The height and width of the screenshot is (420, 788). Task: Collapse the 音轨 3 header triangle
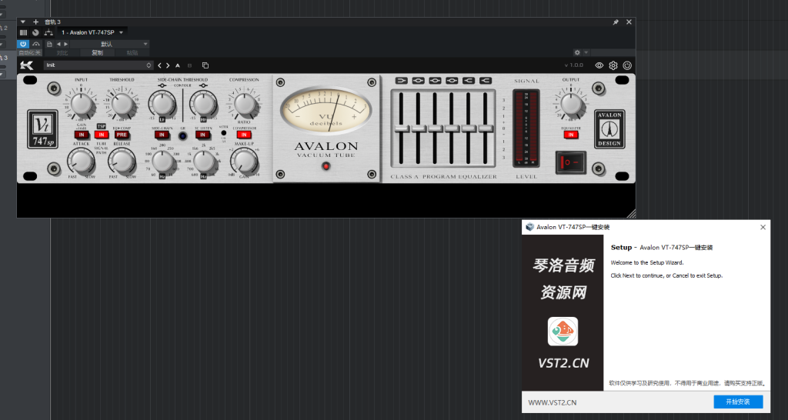click(x=22, y=22)
